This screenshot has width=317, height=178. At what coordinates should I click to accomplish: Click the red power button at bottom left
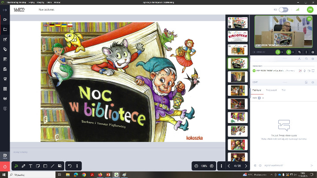pos(5,167)
